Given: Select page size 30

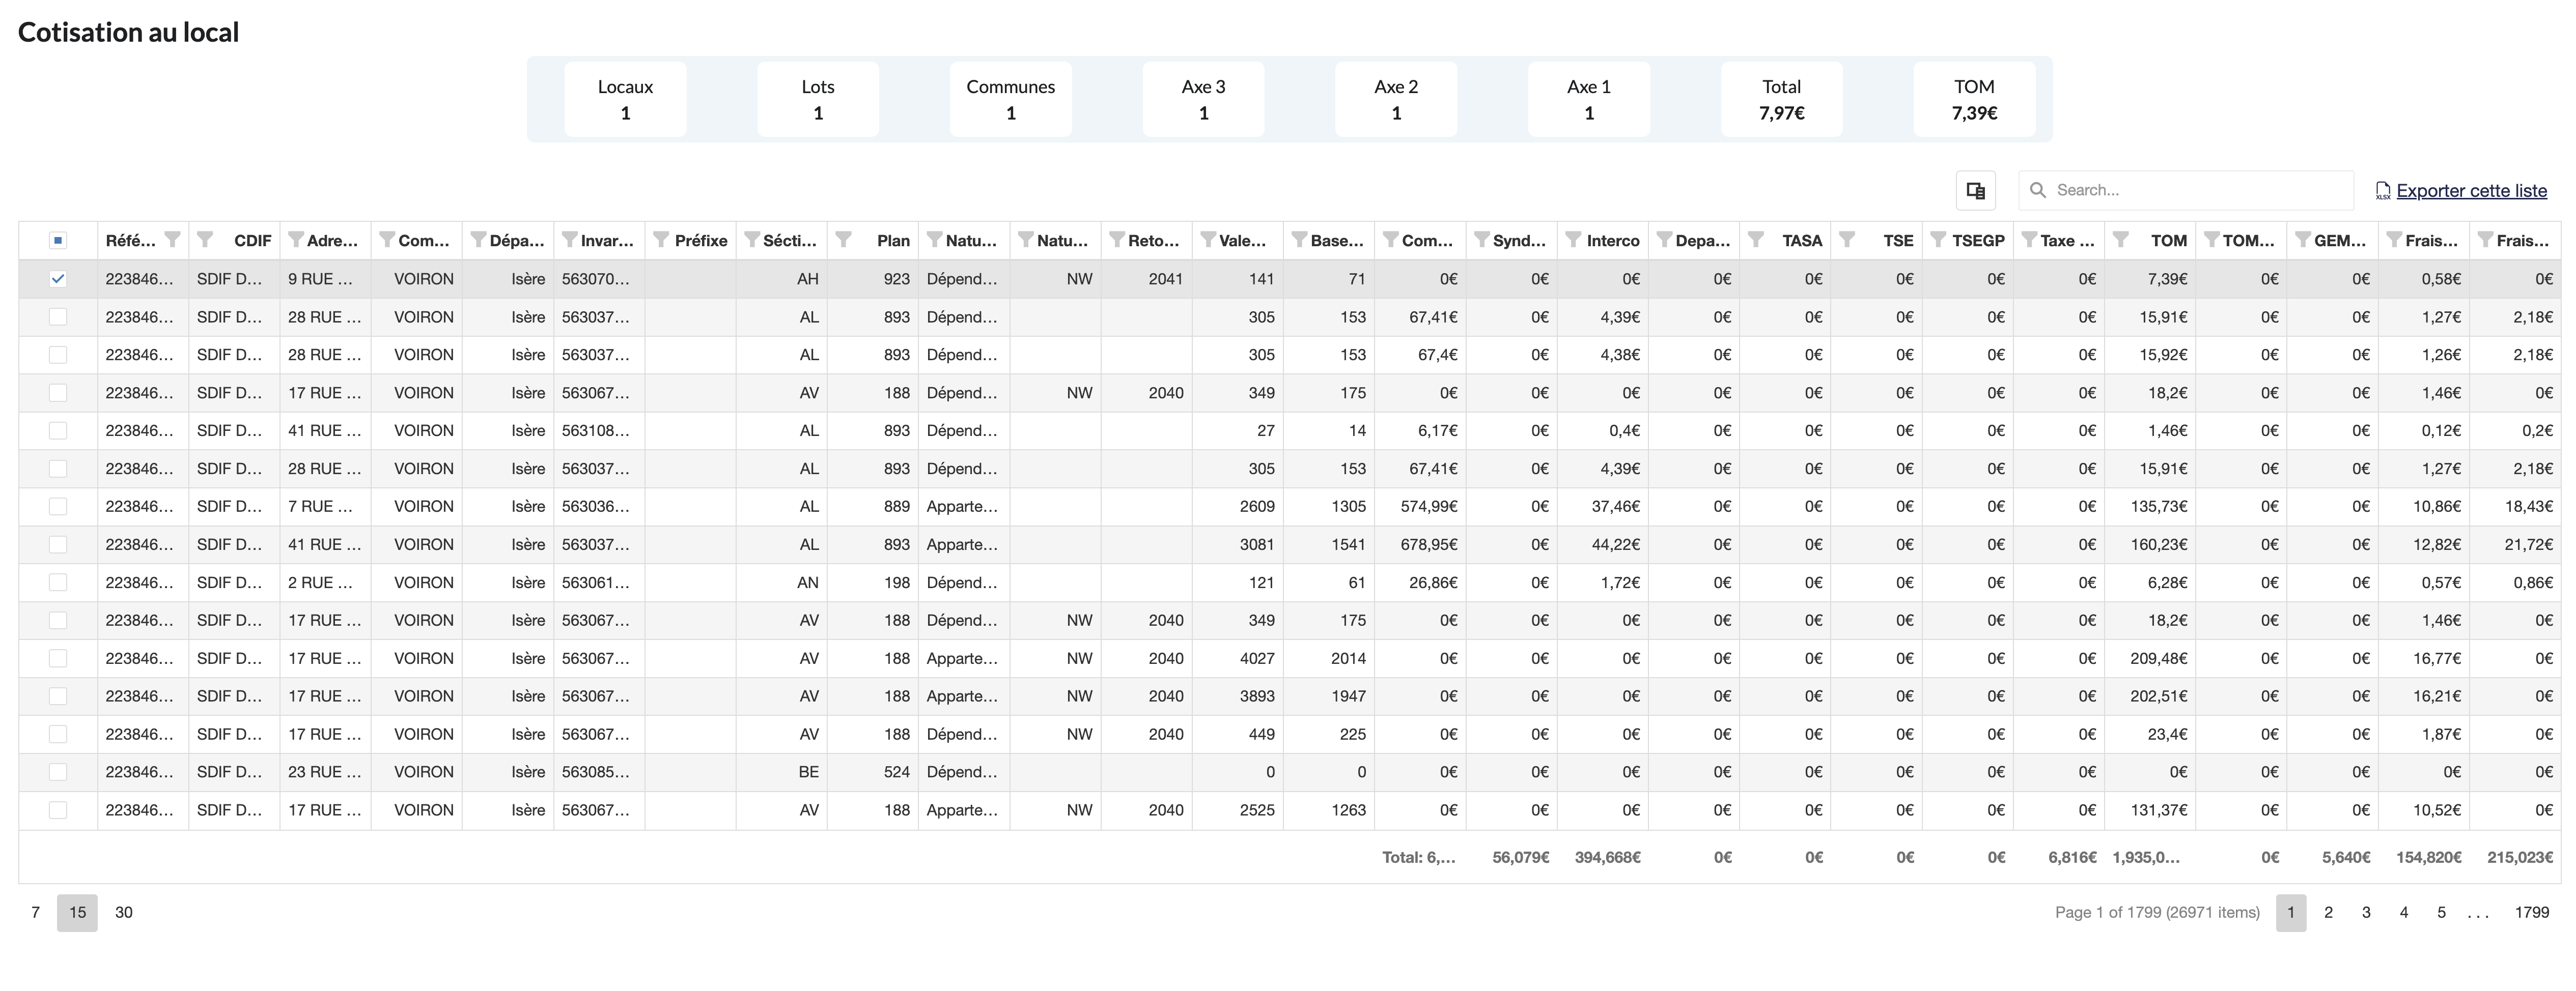Looking at the screenshot, I should click(124, 912).
